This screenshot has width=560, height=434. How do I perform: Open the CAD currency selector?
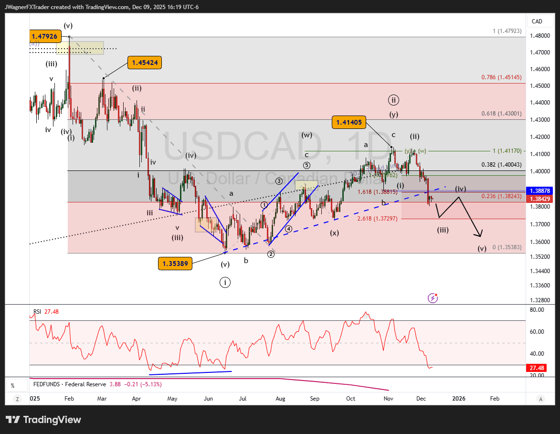pyautogui.click(x=539, y=21)
